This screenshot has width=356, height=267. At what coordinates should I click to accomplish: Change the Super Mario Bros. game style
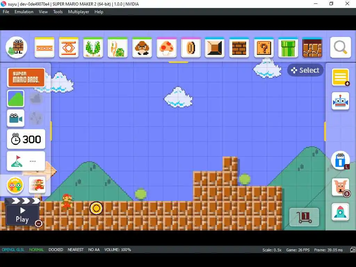coord(26,78)
